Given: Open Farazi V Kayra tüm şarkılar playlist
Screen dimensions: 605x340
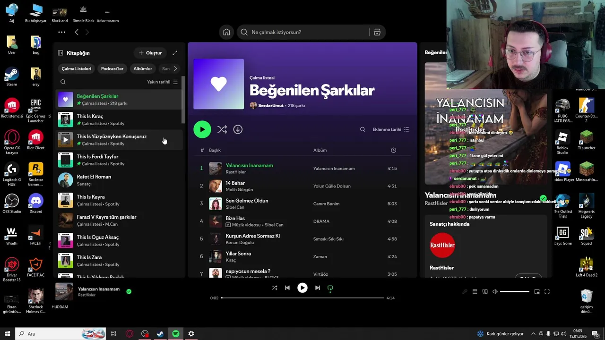Looking at the screenshot, I should tap(119, 221).
